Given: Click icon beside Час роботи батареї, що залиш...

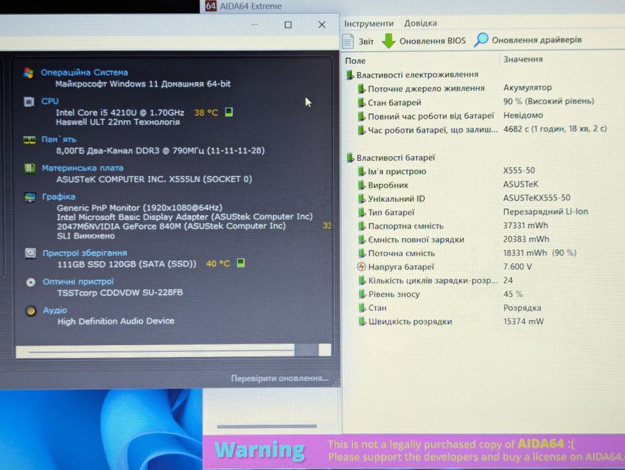Looking at the screenshot, I should (361, 130).
